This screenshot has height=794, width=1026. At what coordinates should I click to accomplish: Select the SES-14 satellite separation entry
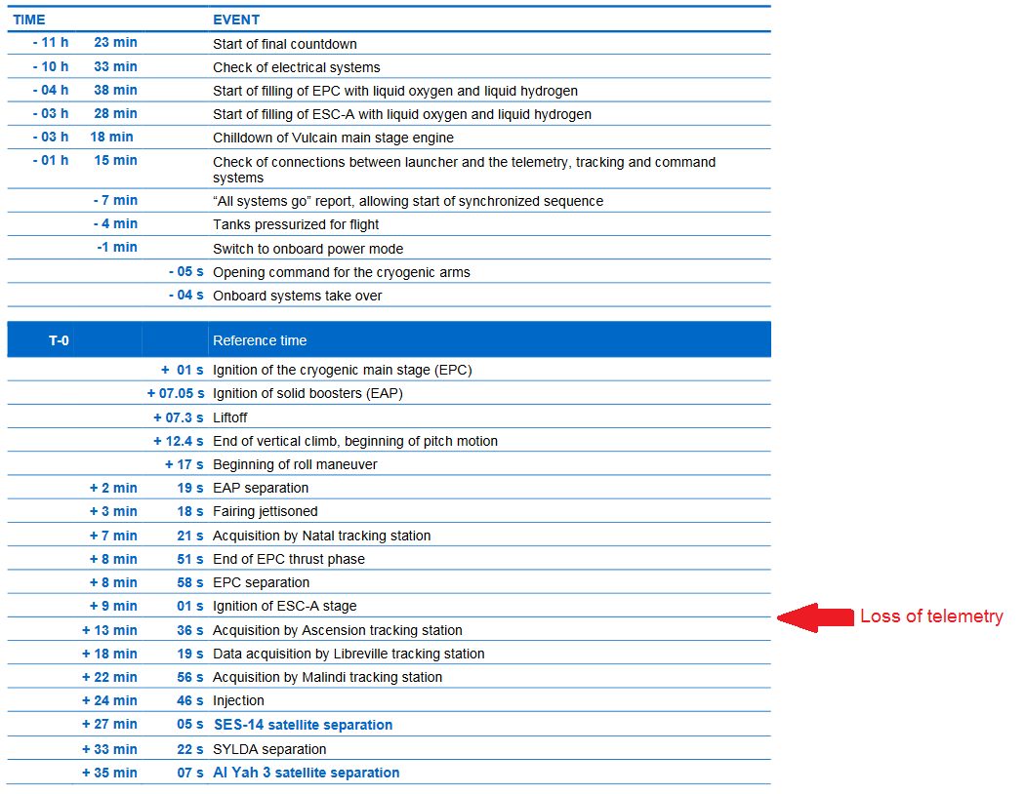(303, 725)
